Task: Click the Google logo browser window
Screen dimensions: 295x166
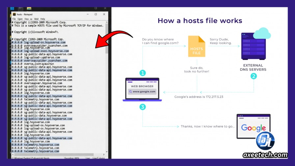Action: point(254,126)
